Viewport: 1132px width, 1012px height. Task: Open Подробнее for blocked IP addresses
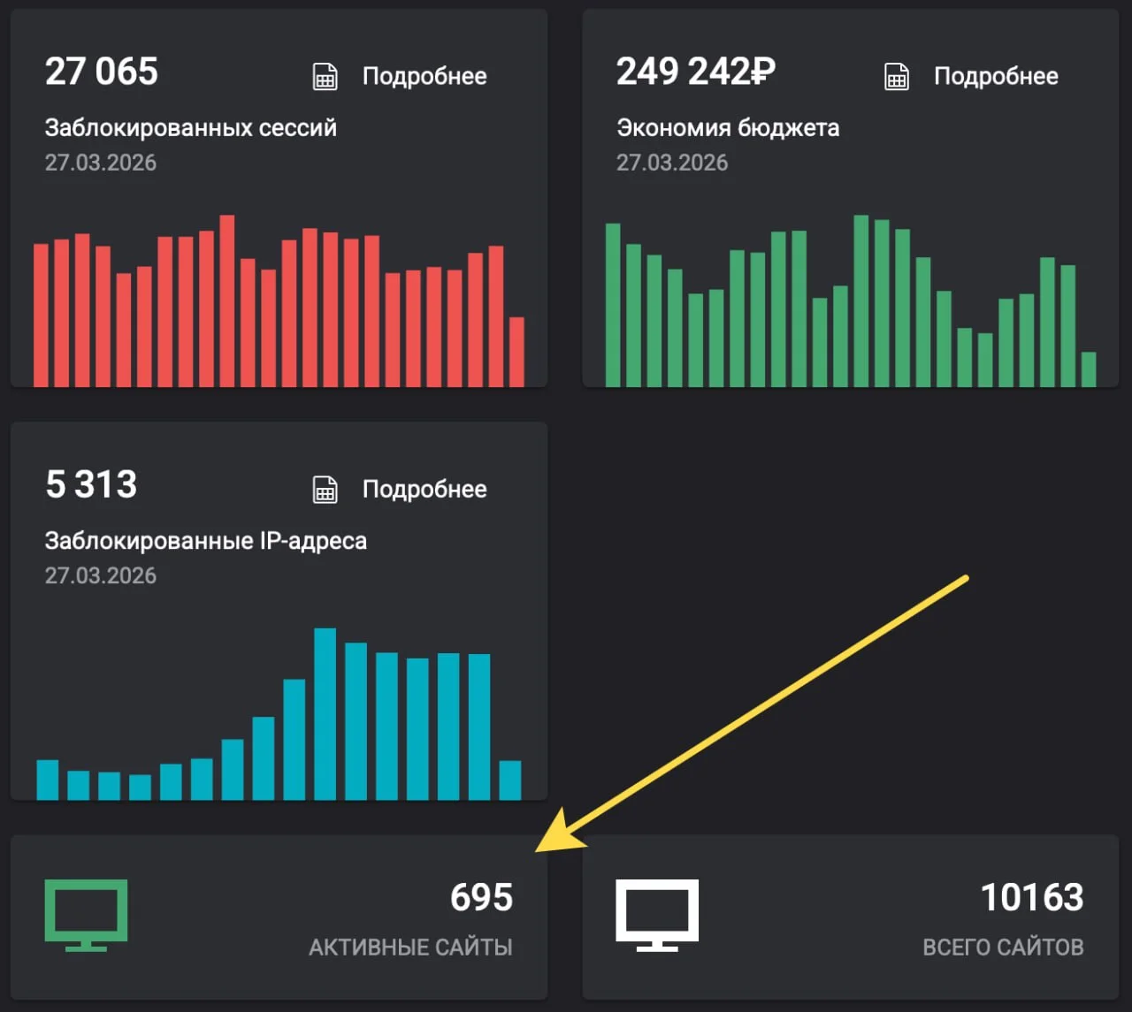pyautogui.click(x=424, y=490)
